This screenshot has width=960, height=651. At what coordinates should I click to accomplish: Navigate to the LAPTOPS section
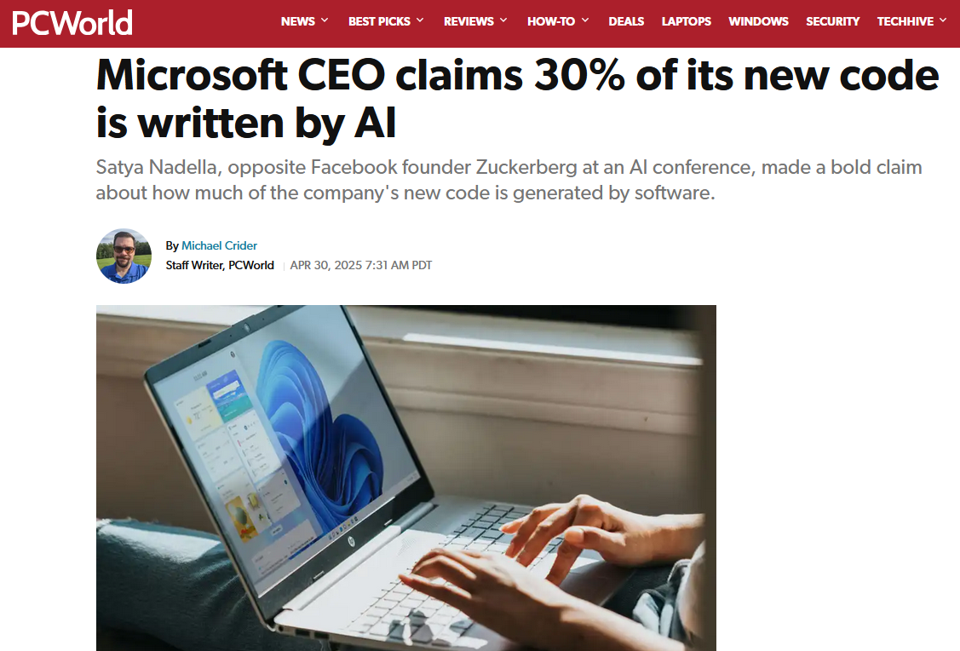[x=686, y=21]
